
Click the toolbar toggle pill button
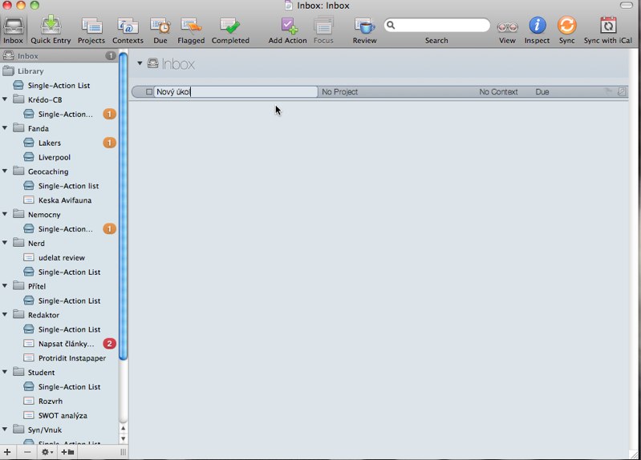(627, 6)
